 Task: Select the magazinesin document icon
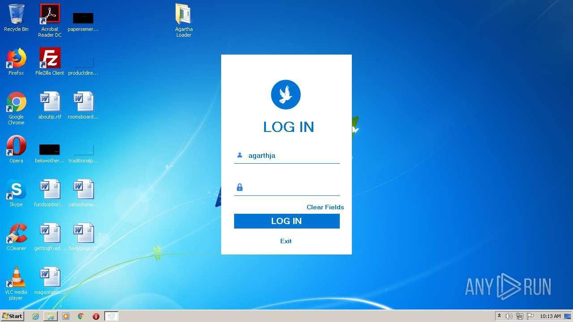50,281
